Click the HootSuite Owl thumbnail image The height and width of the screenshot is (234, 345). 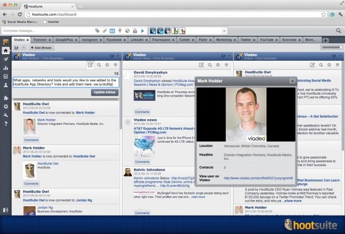[x=29, y=170]
